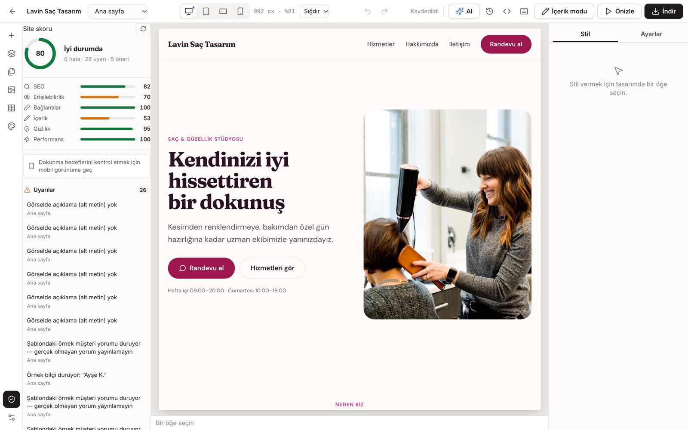Click the site score shield icon
688x430 pixels.
[x=12, y=399]
